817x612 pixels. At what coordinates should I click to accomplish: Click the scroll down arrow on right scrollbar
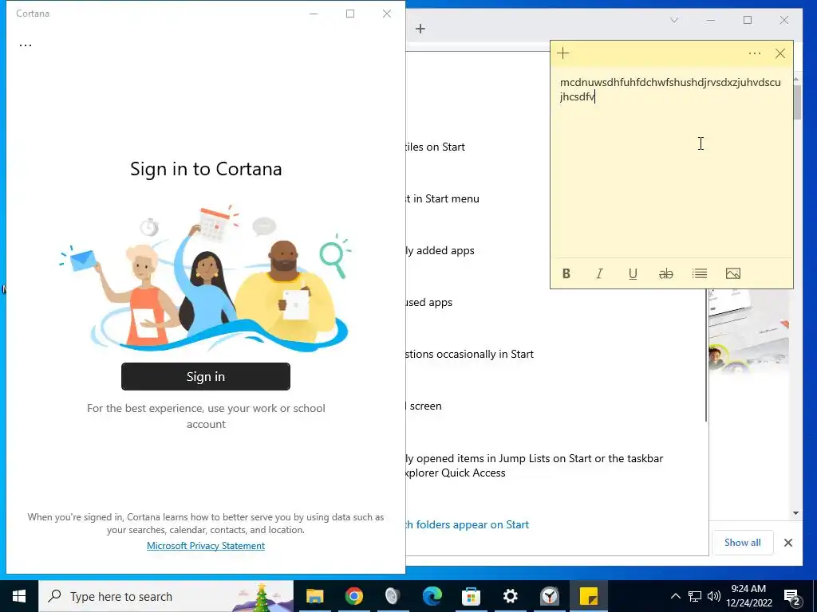tap(795, 513)
